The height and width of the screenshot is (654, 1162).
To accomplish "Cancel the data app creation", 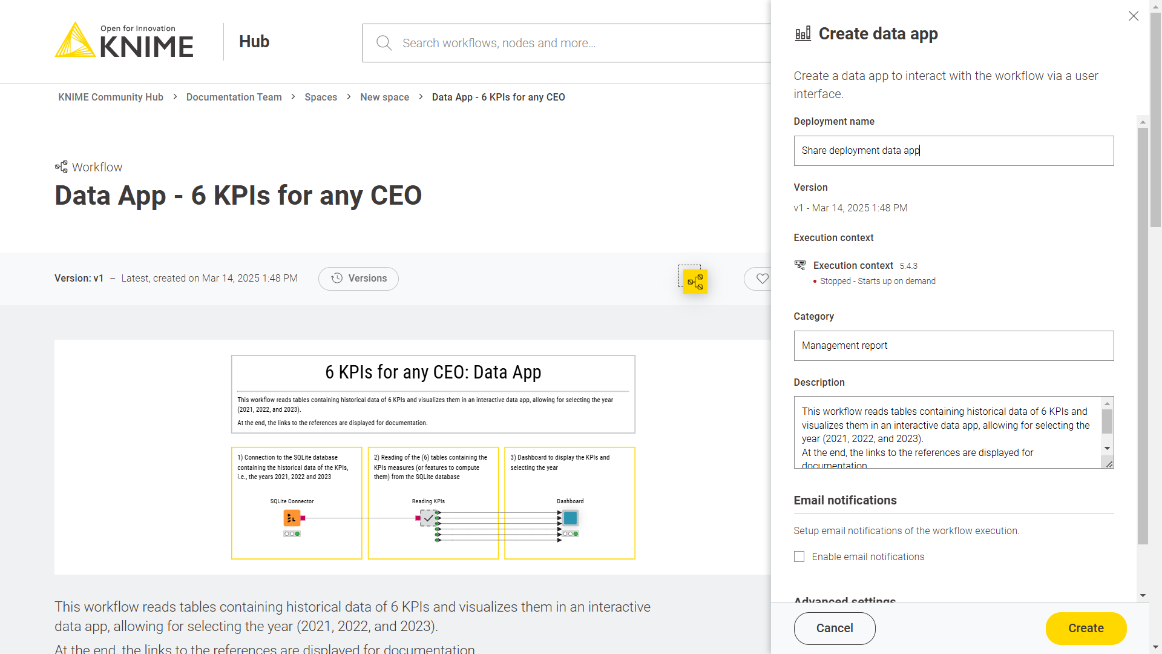I will (x=834, y=628).
